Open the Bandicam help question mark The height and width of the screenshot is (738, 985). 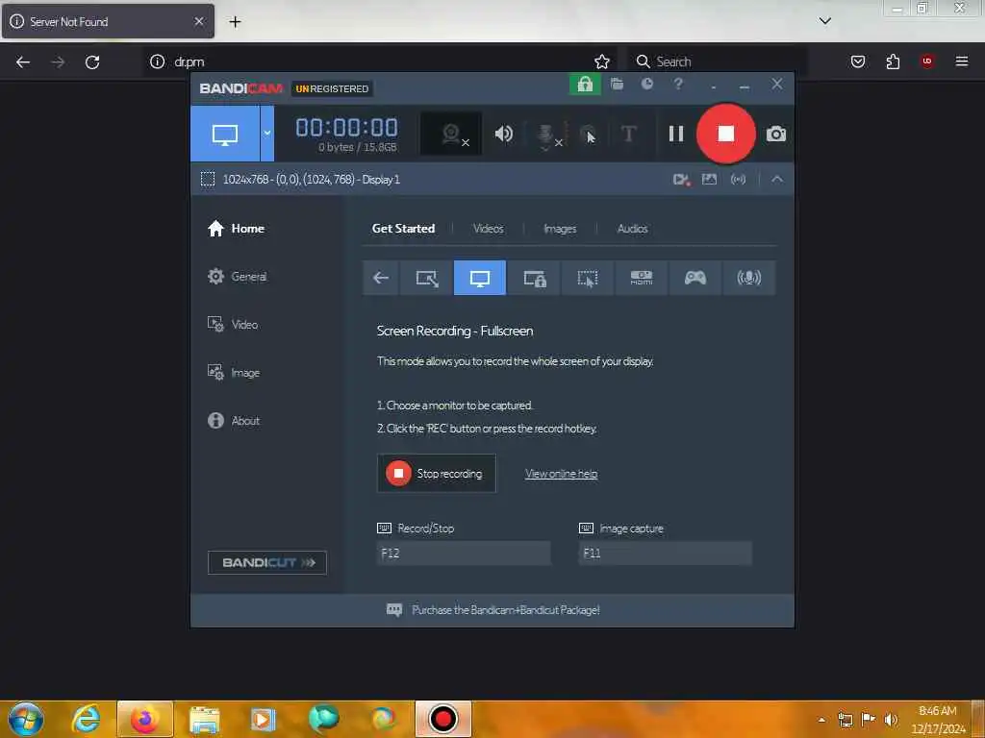pyautogui.click(x=678, y=84)
